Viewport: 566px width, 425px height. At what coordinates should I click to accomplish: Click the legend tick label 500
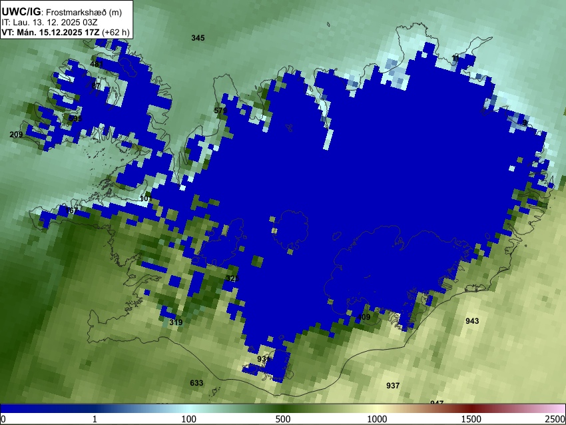283,419
